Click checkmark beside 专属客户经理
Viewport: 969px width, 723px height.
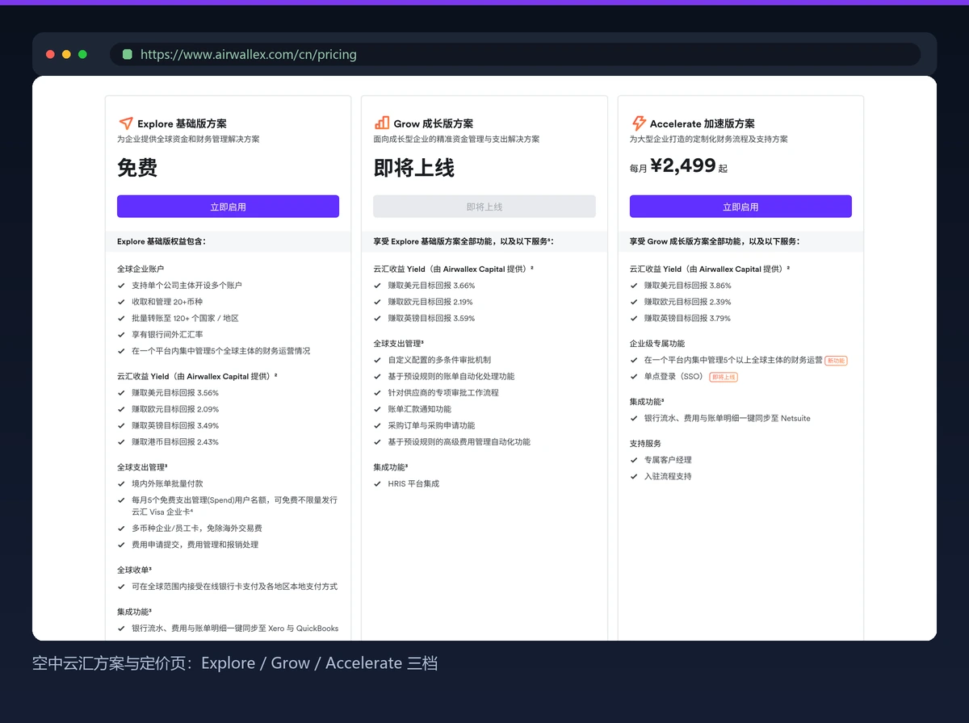coord(634,460)
